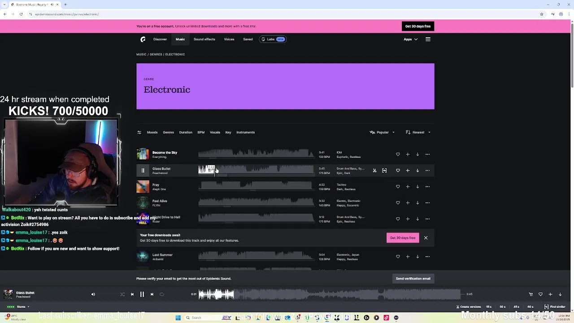Open the Apps dropdown in header
The image size is (574, 323).
[410, 39]
